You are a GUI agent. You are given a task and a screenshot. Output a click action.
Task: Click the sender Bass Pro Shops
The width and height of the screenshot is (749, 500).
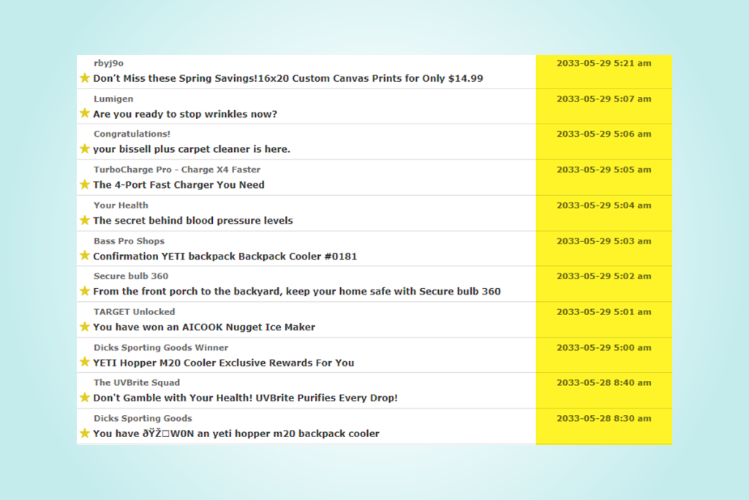129,241
